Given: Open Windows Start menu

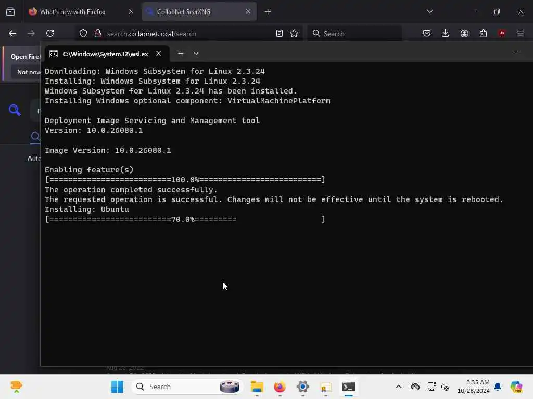Looking at the screenshot, I should pos(117,387).
